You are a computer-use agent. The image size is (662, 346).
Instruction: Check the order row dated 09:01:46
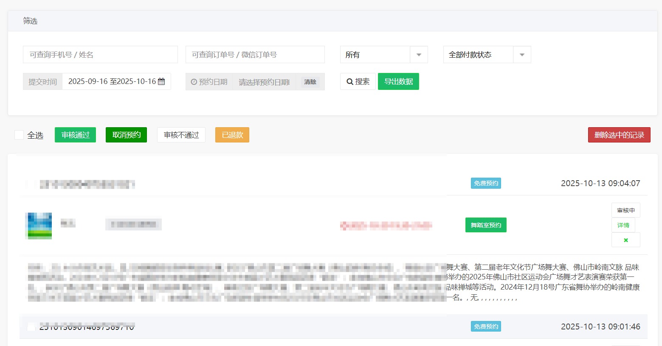coord(31,326)
